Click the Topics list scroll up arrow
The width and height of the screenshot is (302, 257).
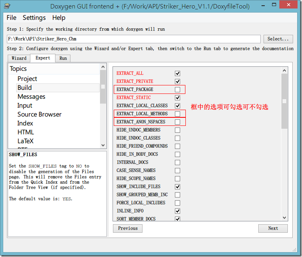click(x=103, y=67)
